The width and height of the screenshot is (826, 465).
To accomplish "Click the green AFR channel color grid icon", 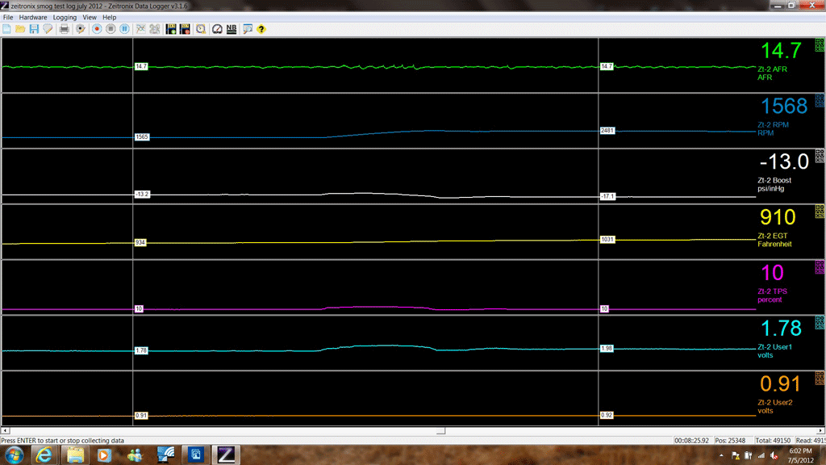I will pyautogui.click(x=820, y=45).
